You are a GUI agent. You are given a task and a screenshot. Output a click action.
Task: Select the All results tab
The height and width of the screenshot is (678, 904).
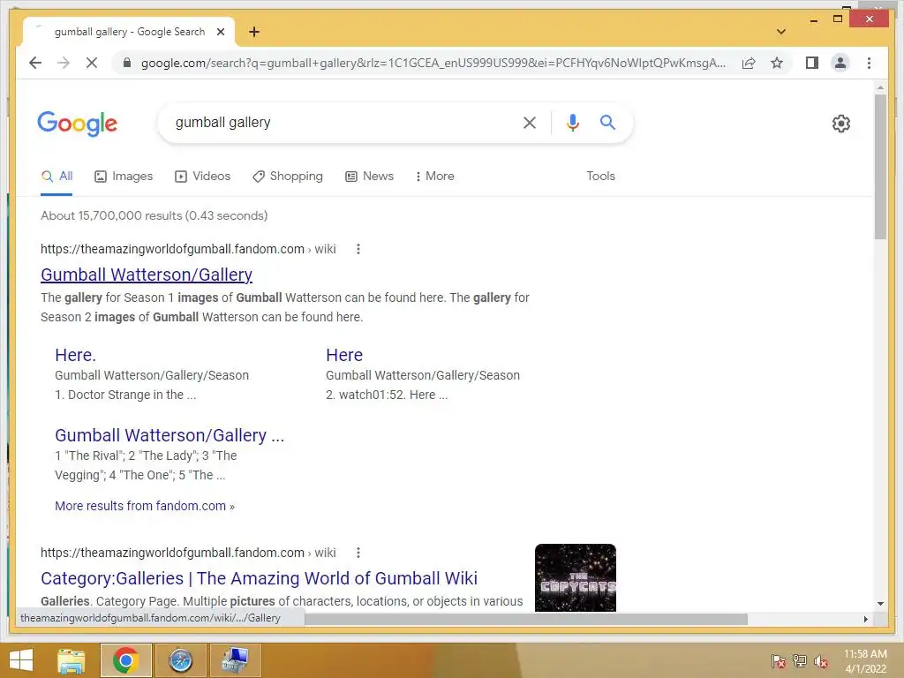click(56, 177)
